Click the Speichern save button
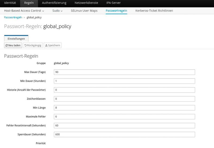This screenshot has height=148, width=214. [53, 45]
